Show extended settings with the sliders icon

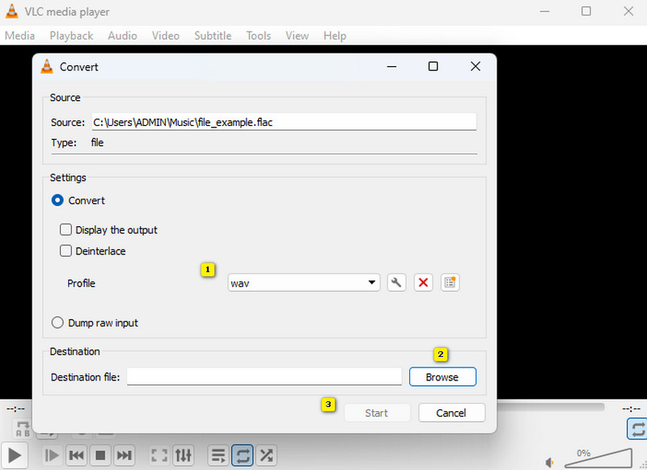pyautogui.click(x=183, y=455)
